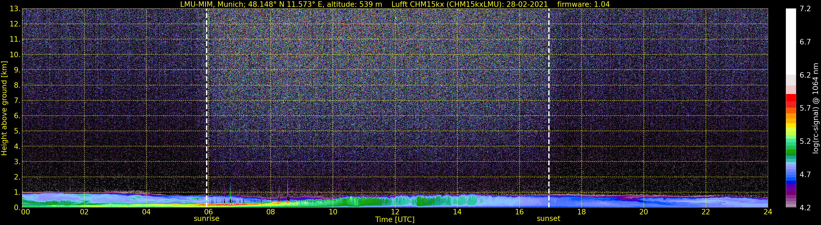Click the time axis tick '08'
Viewport: 821px width, 225px height.
coord(270,212)
